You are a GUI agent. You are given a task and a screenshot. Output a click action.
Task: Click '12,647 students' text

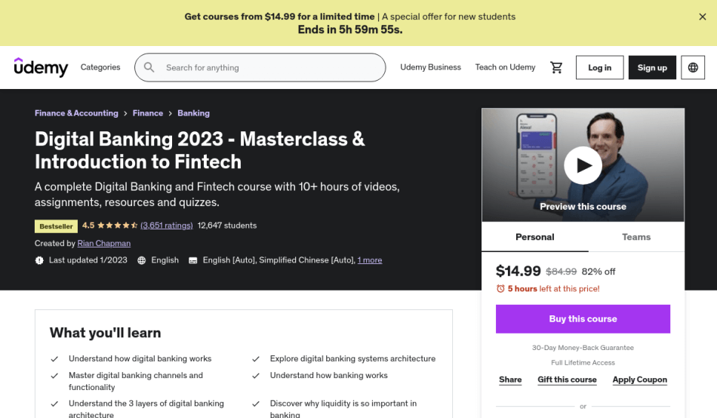click(x=227, y=226)
